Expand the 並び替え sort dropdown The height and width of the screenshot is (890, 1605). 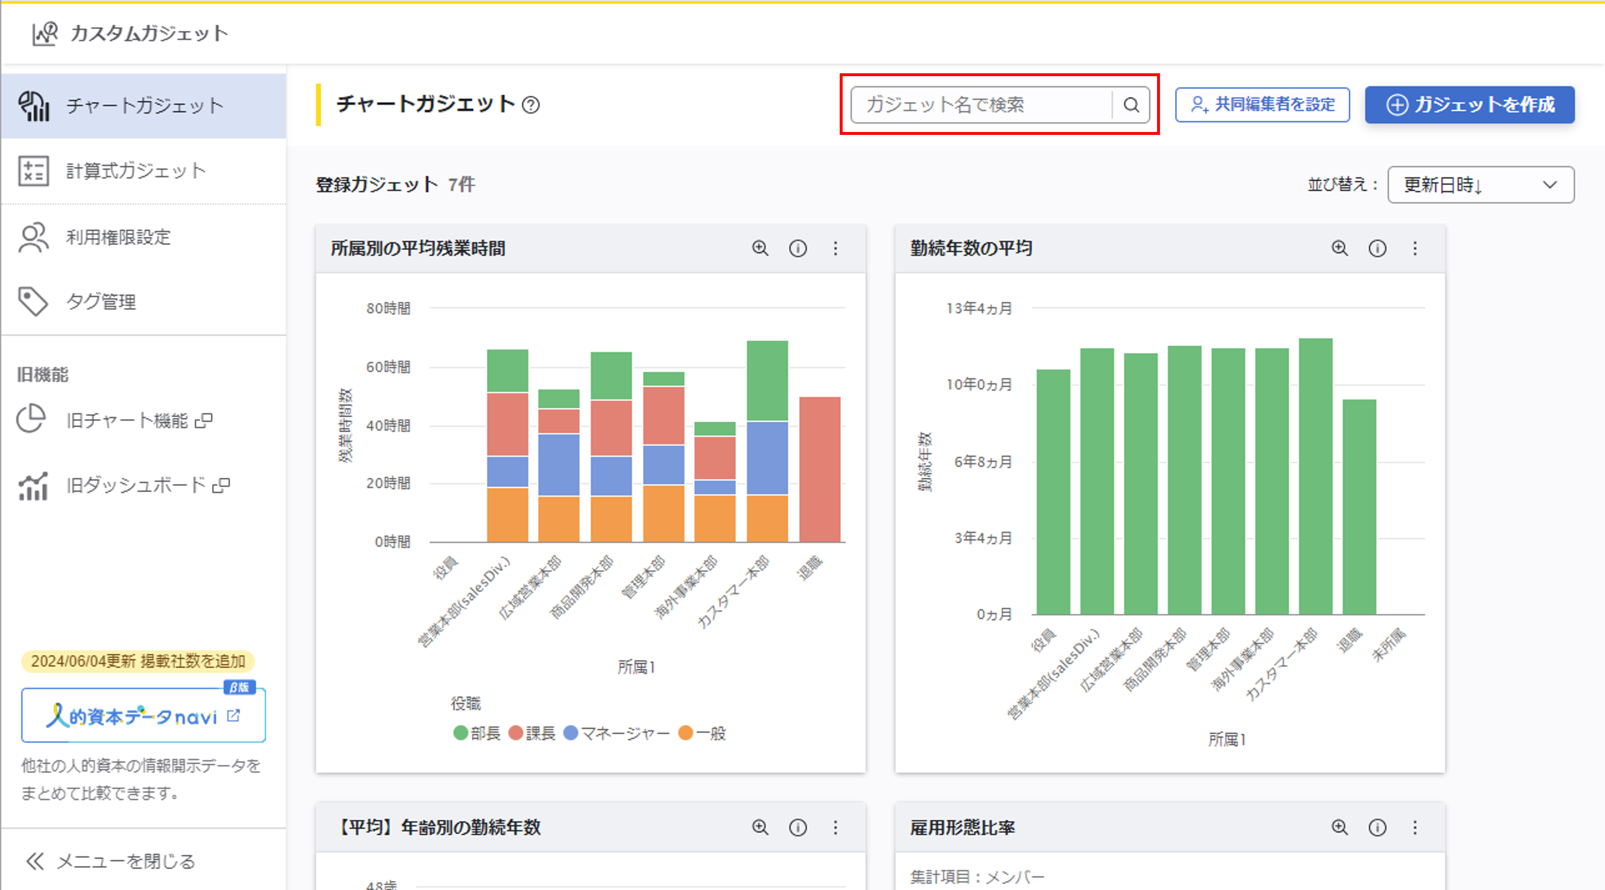pyautogui.click(x=1480, y=185)
